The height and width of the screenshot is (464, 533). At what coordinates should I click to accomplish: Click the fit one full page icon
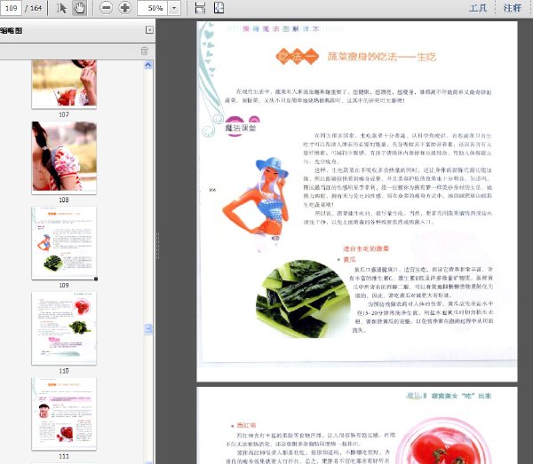[x=219, y=8]
